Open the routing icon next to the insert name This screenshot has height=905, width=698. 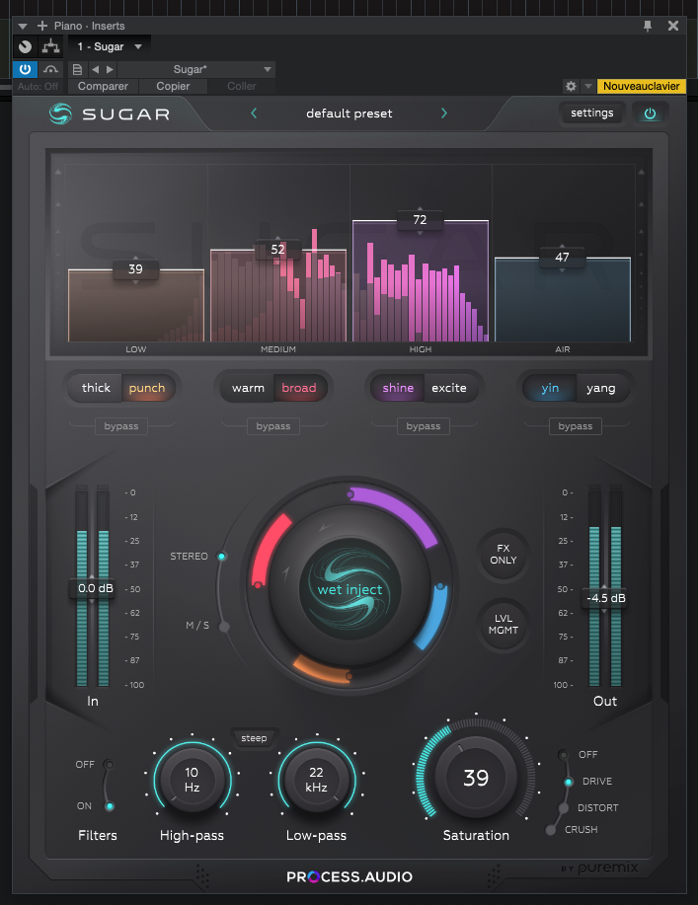pos(51,46)
